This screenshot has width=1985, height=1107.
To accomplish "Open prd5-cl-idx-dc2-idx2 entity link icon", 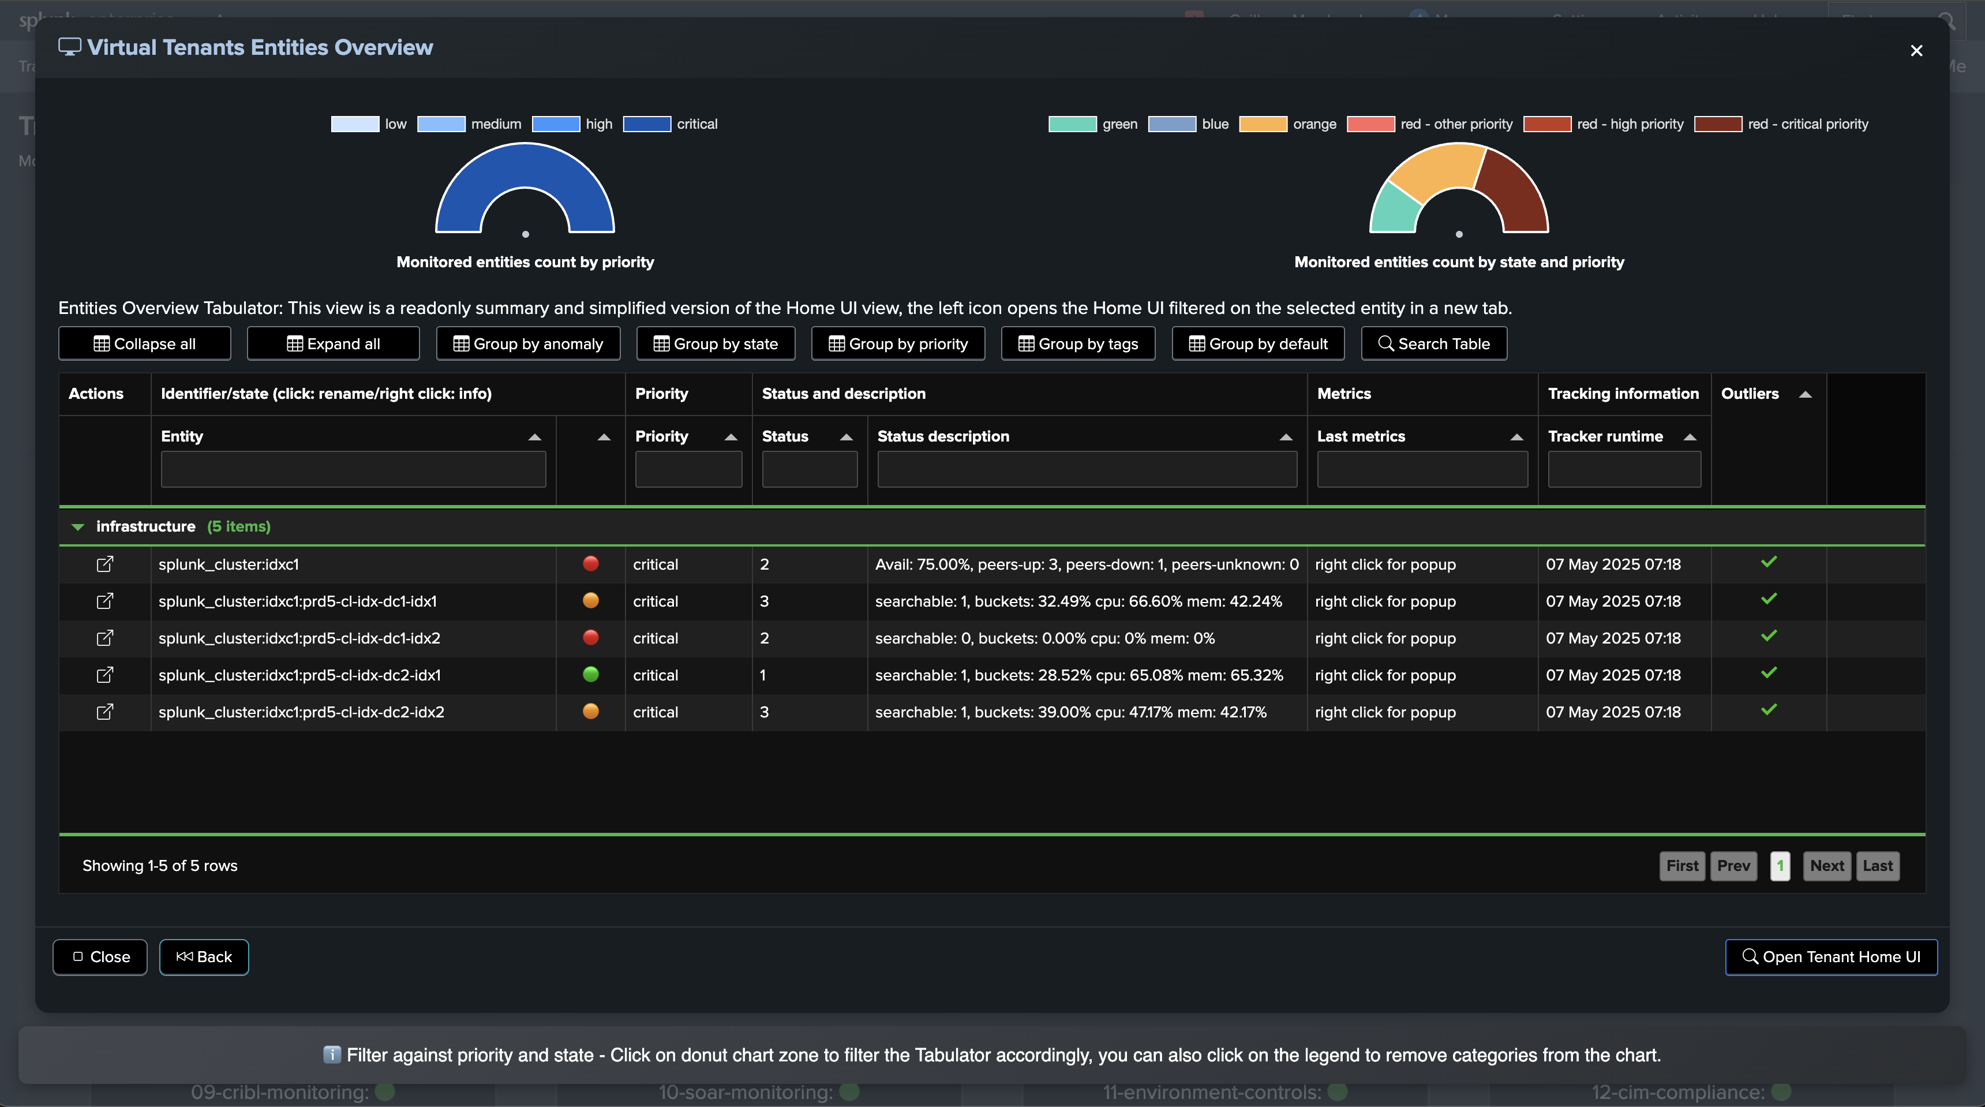I will click(x=105, y=712).
